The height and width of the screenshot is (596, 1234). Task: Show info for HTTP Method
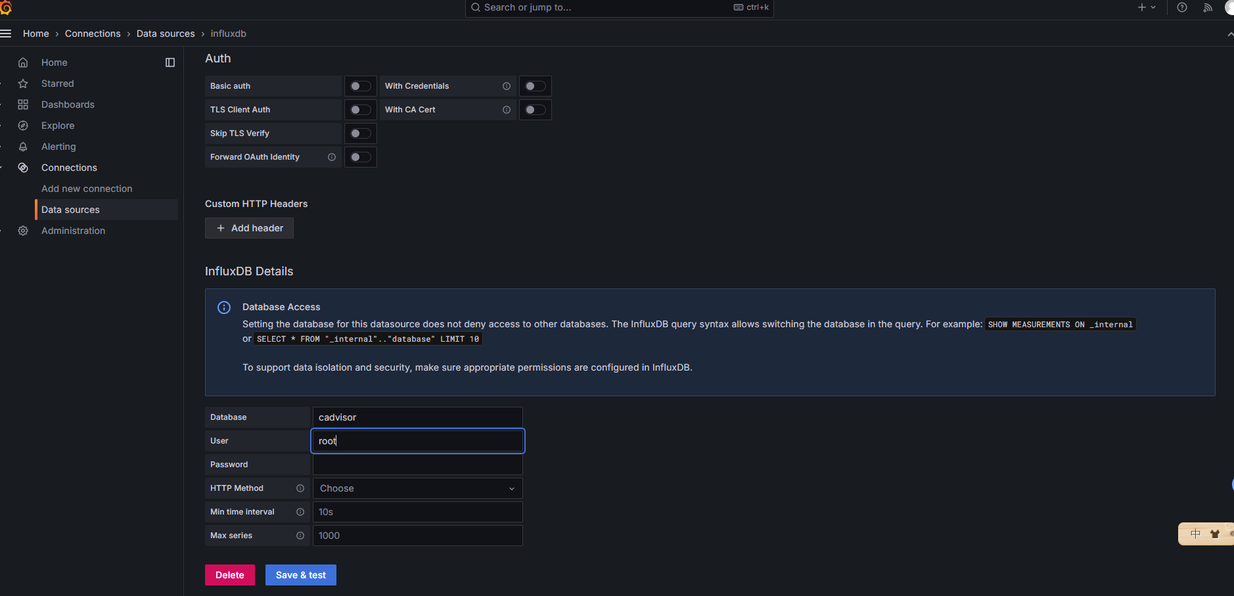300,488
